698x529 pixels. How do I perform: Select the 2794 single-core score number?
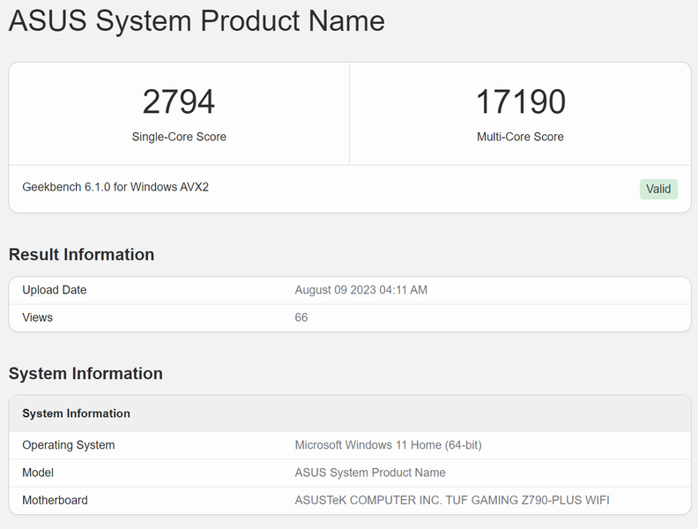point(179,102)
